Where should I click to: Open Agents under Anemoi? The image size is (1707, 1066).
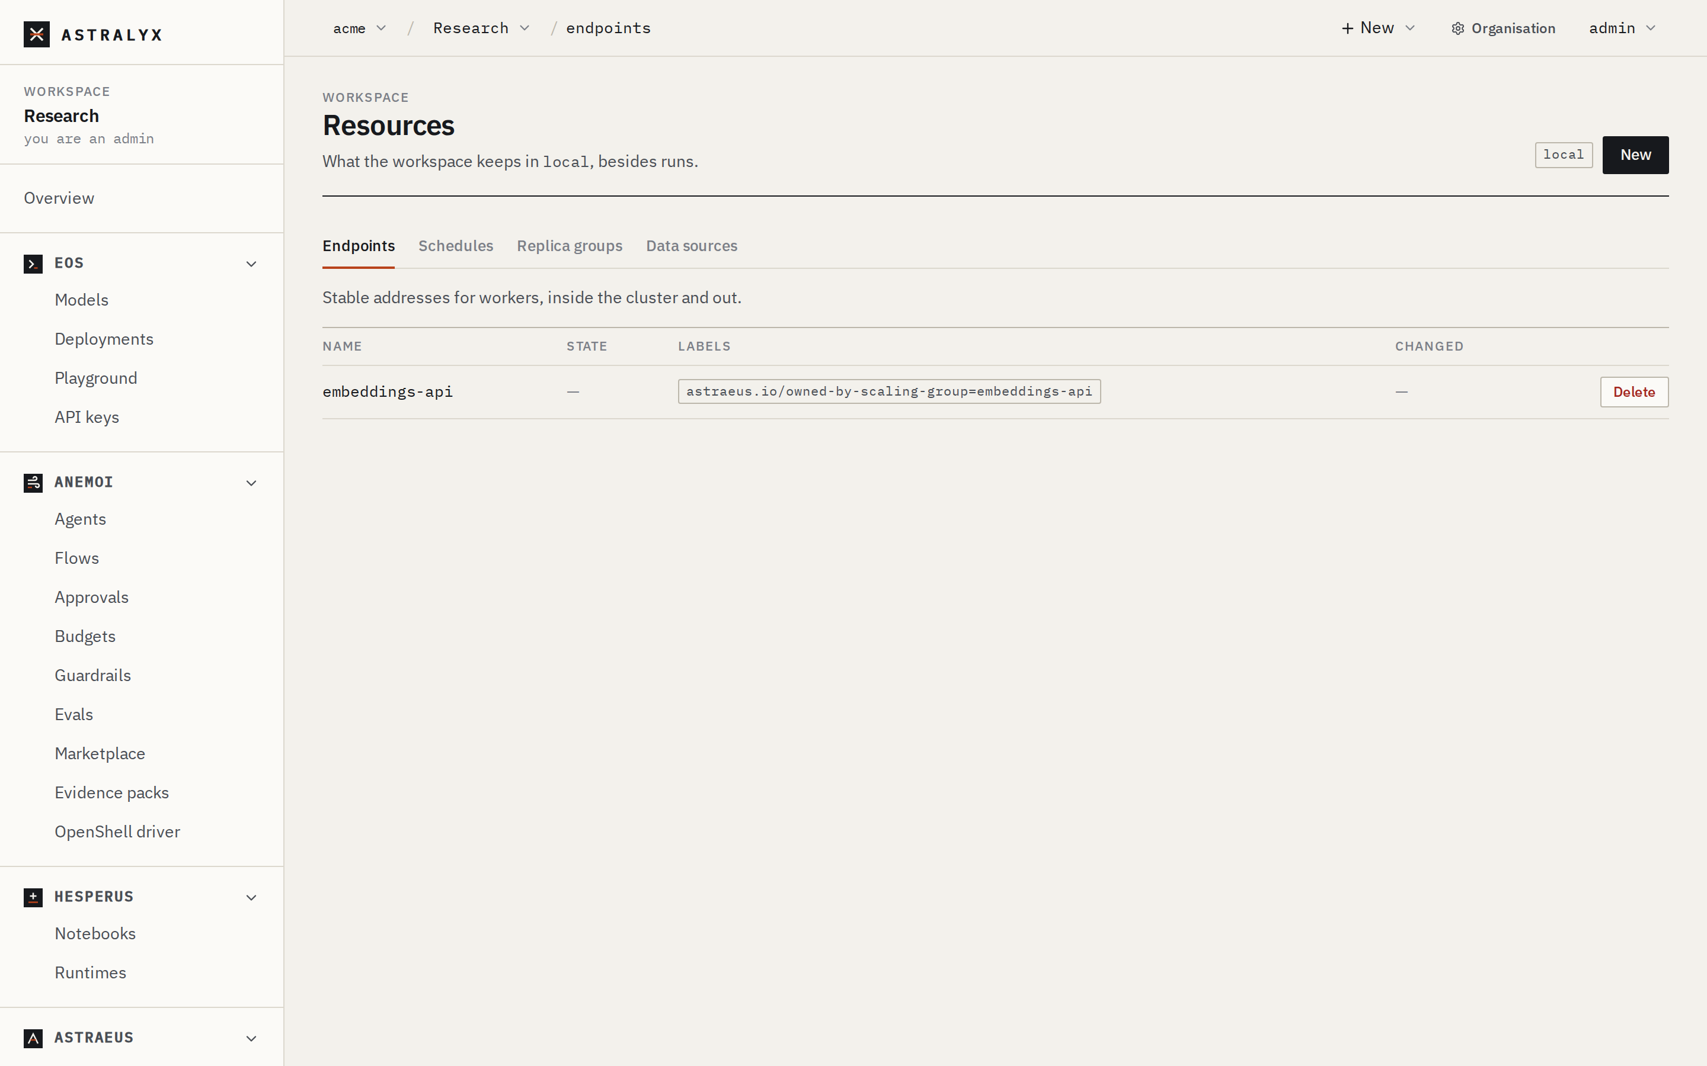tap(81, 519)
